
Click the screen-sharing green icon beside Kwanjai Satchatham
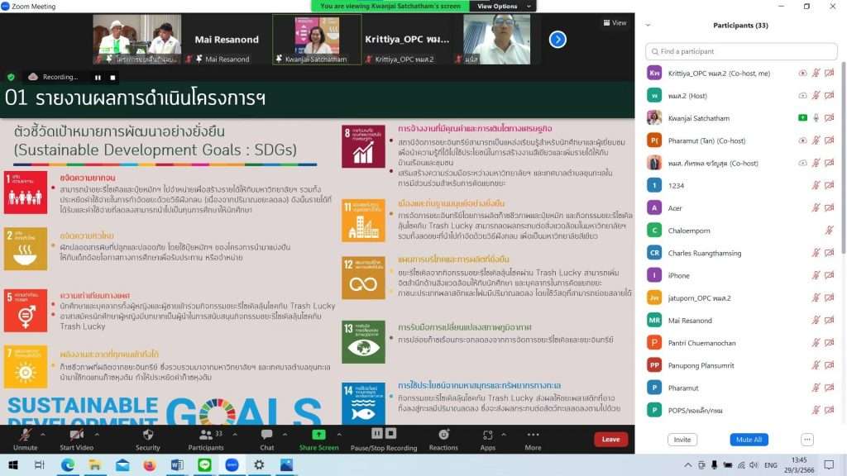802,118
